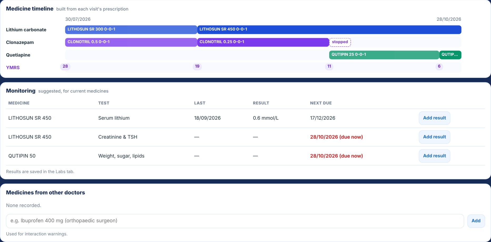The height and width of the screenshot is (242, 491).
Task: Click Add button for other doctors' medicines
Action: (x=476, y=221)
